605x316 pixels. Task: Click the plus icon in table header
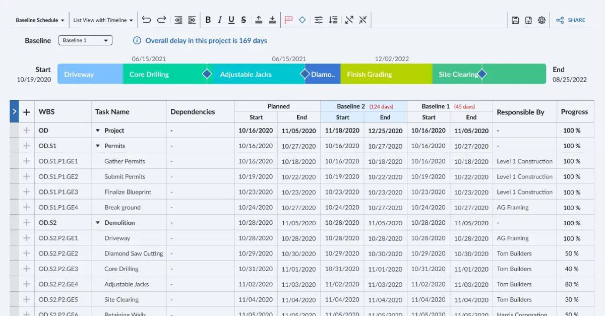click(27, 112)
